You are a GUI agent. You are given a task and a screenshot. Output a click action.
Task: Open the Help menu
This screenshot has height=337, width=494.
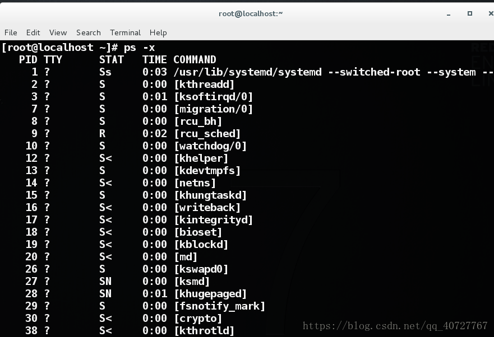point(158,32)
